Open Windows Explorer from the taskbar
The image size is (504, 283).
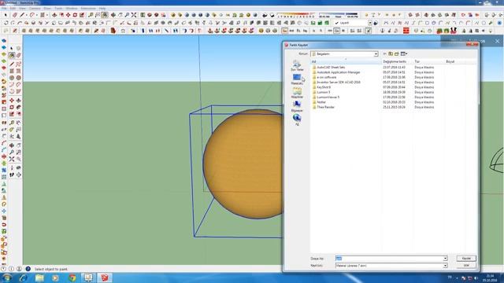point(39,277)
